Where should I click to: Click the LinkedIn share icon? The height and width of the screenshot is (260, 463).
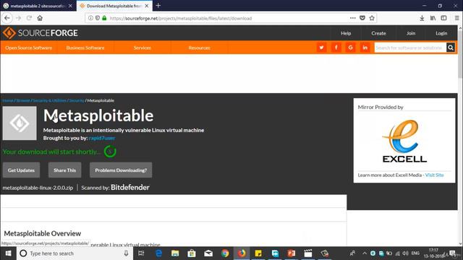(365, 48)
